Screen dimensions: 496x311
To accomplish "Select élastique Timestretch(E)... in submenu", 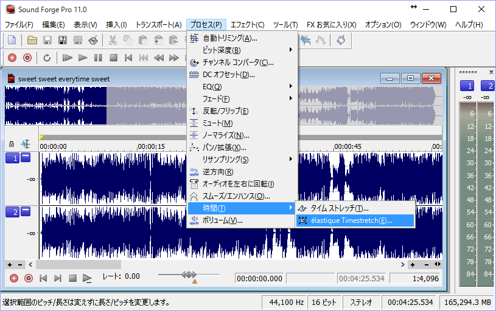I will [x=355, y=220].
